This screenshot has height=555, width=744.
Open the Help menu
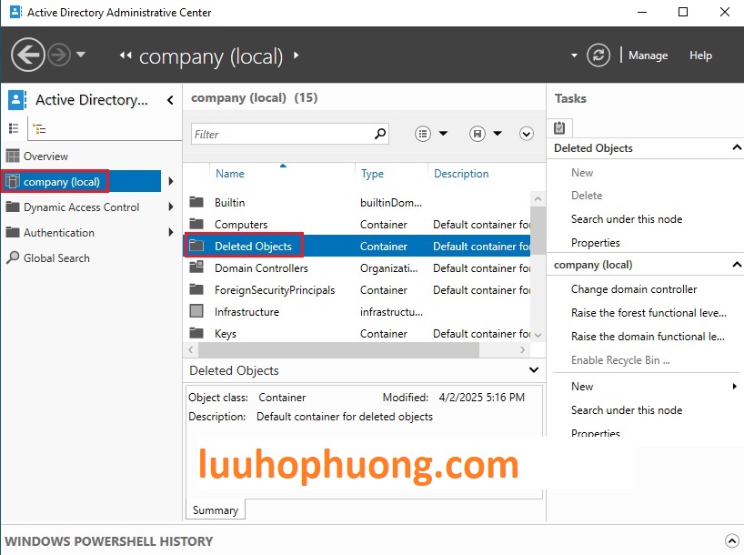[x=700, y=55]
